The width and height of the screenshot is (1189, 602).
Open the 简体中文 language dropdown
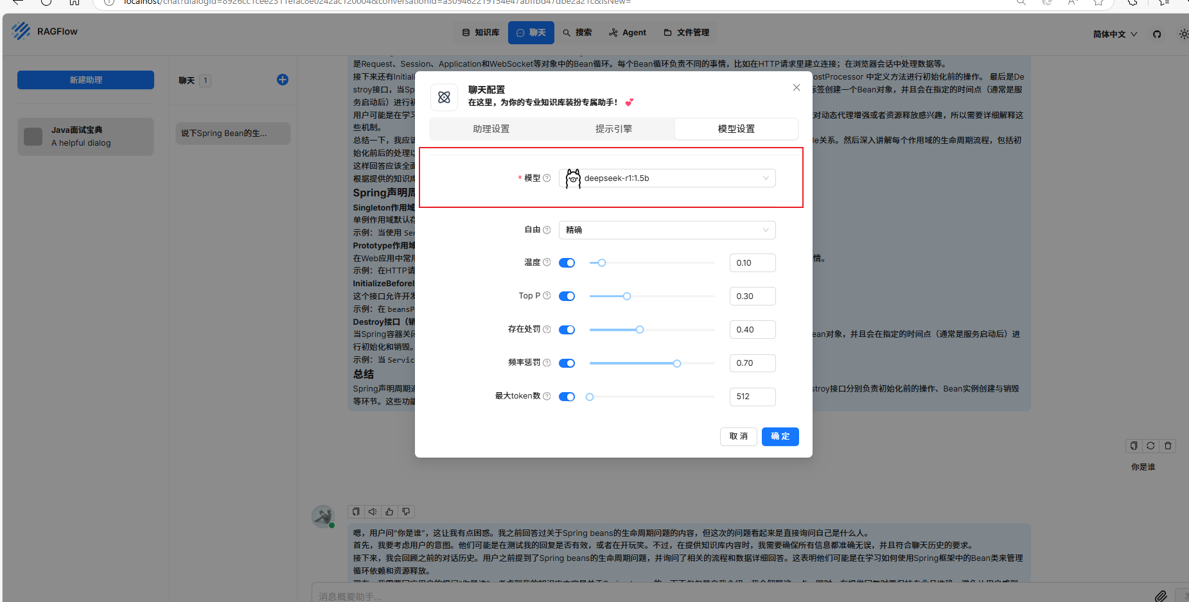(1115, 34)
